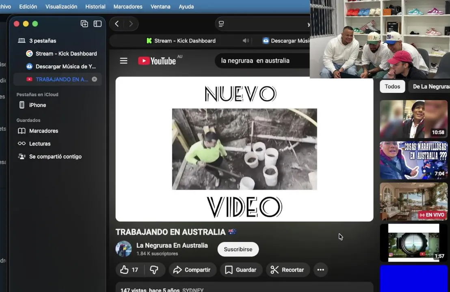Close the TRABAJANDO EN A... tab

coord(94,79)
